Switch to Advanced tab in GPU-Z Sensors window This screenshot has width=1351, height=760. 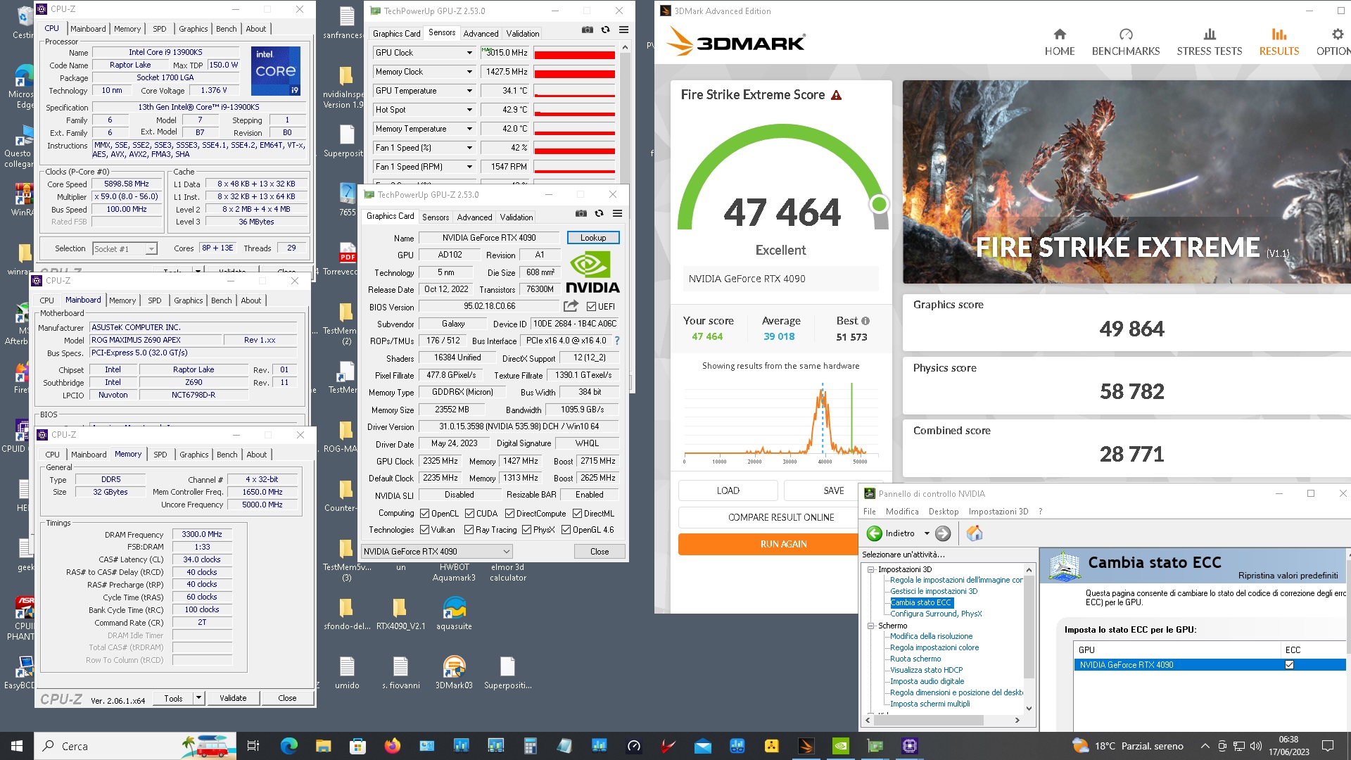pos(481,33)
